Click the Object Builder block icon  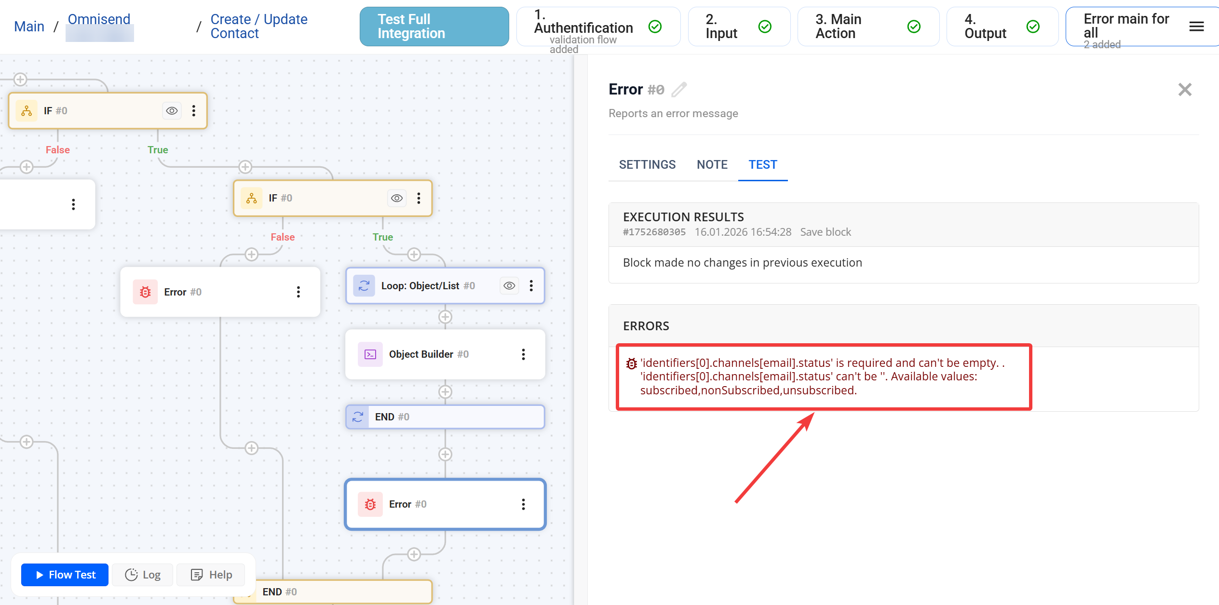point(370,354)
